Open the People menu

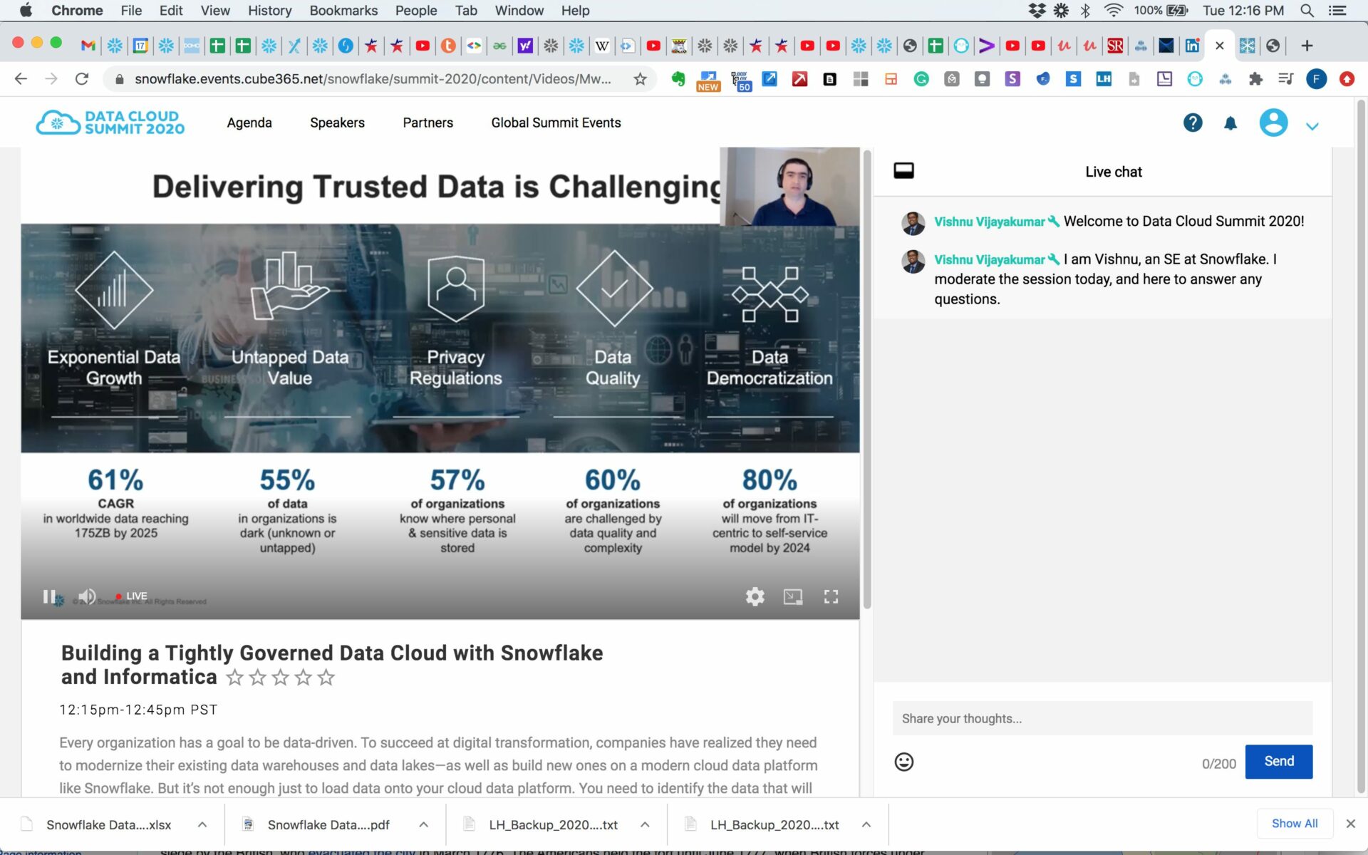click(x=416, y=11)
